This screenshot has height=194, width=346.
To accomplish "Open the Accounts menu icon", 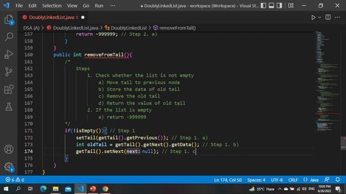I will click(9, 149).
